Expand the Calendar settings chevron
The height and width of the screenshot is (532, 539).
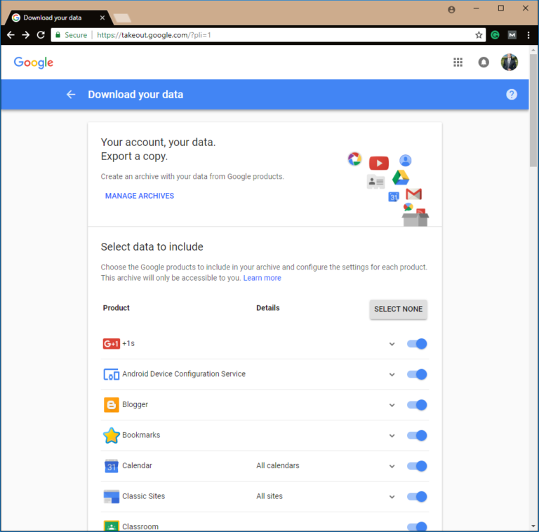coord(392,466)
